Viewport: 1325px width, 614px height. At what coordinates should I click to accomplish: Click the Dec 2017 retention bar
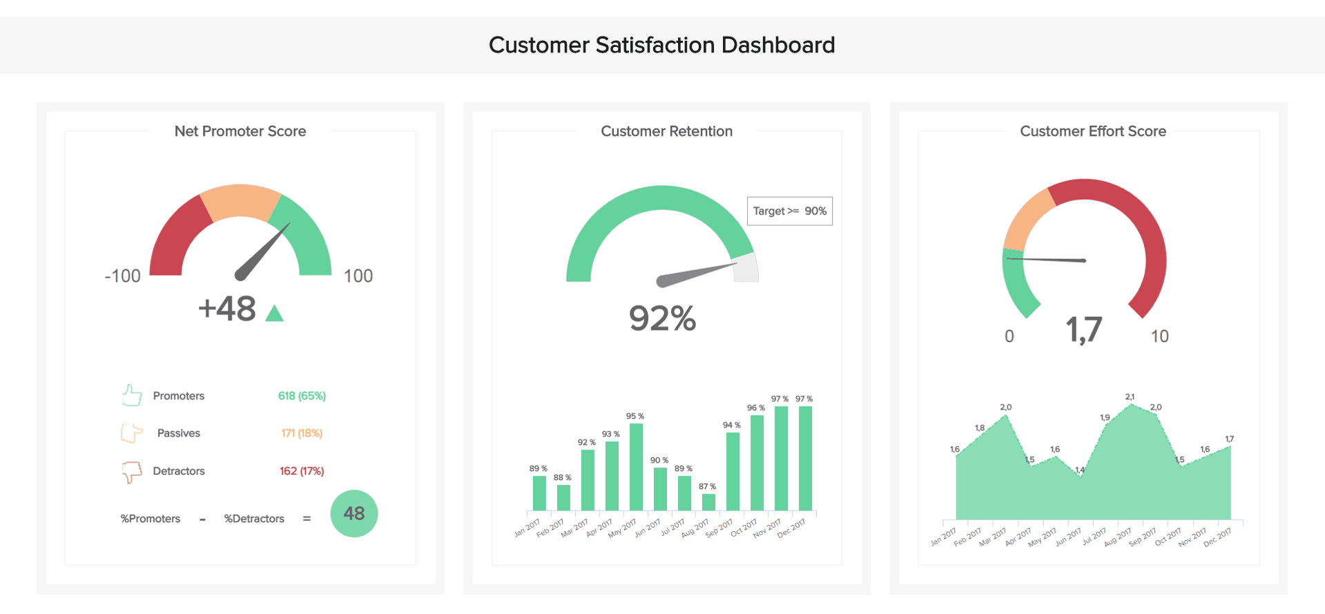(x=805, y=459)
